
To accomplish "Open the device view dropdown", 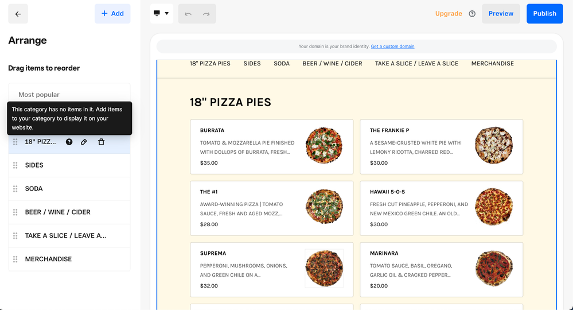I will coord(161,14).
